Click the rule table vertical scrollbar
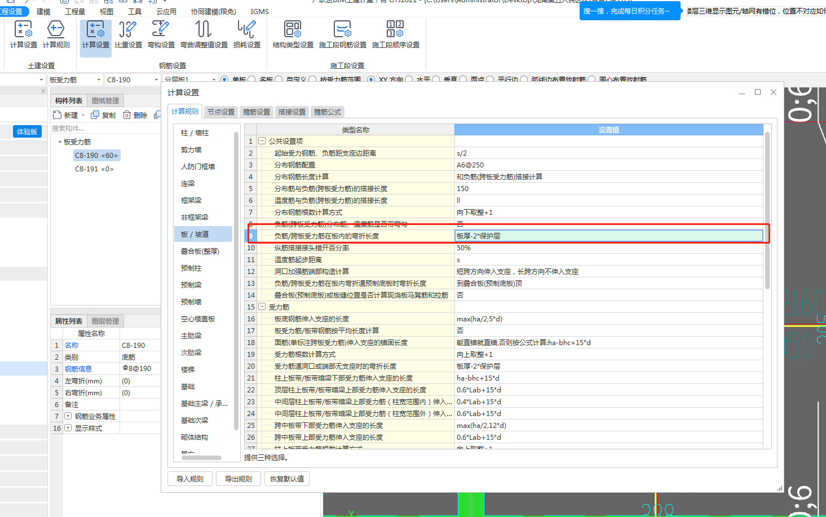This screenshot has width=826, height=517. 767,211
